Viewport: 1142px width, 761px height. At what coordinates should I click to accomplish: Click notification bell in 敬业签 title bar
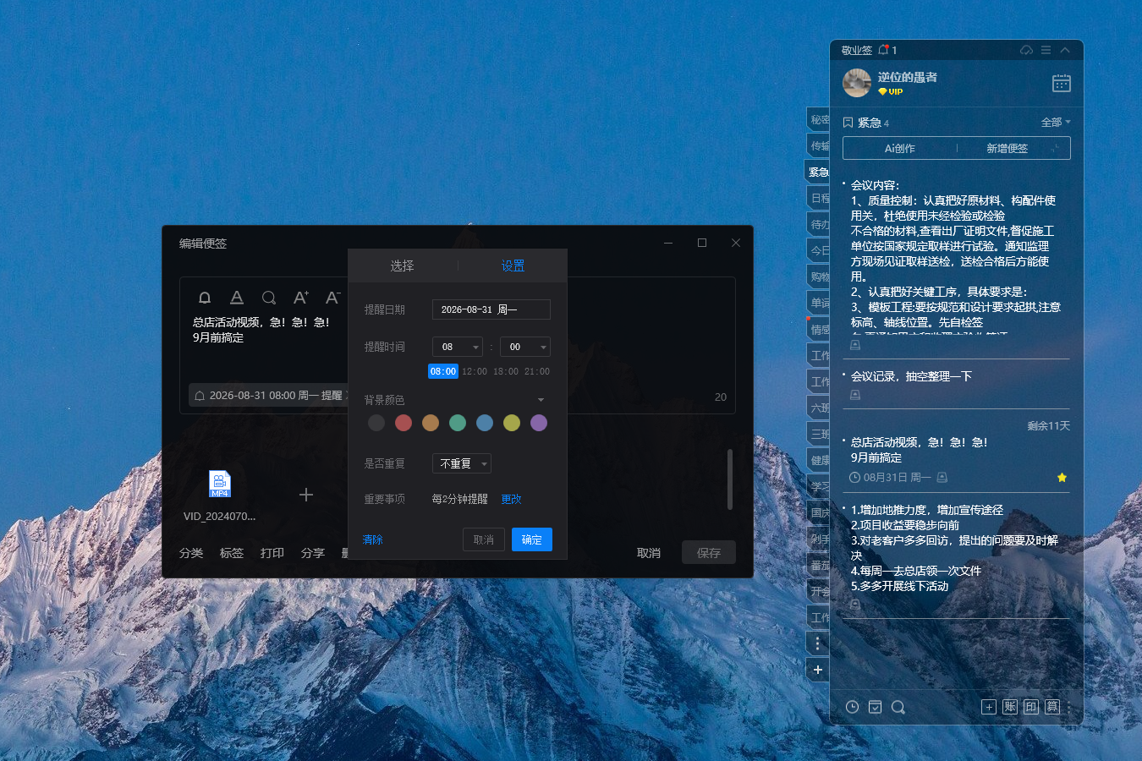click(x=883, y=50)
